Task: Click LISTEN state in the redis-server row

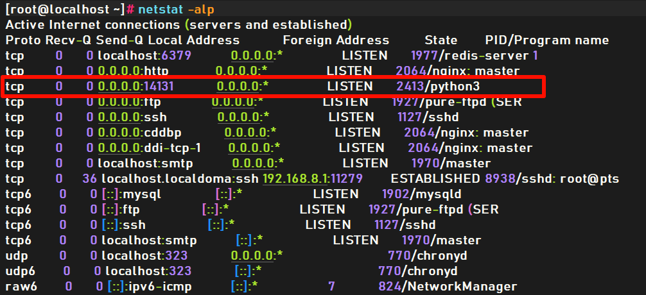Action: [365, 55]
